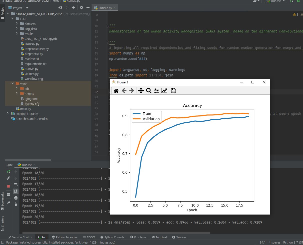
Task: Expand the Lib folder
Action: point(17,89)
